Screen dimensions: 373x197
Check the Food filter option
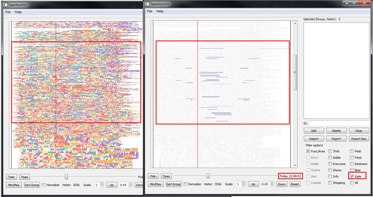coord(352,157)
